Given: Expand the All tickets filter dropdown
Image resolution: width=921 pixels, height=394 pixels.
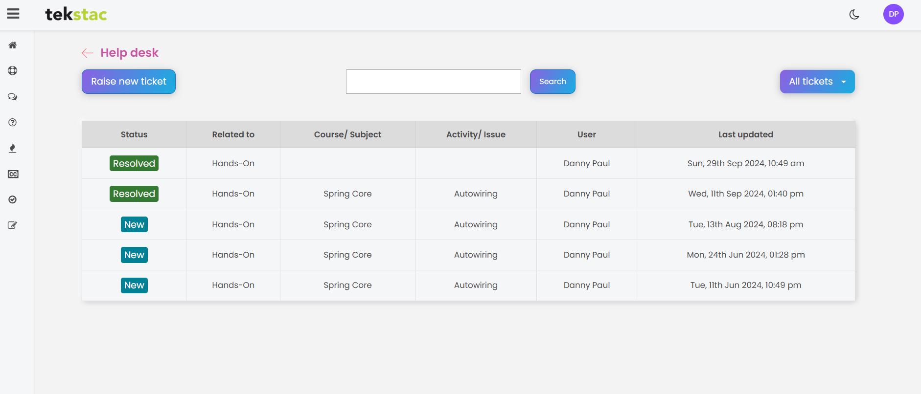Looking at the screenshot, I should point(817,82).
